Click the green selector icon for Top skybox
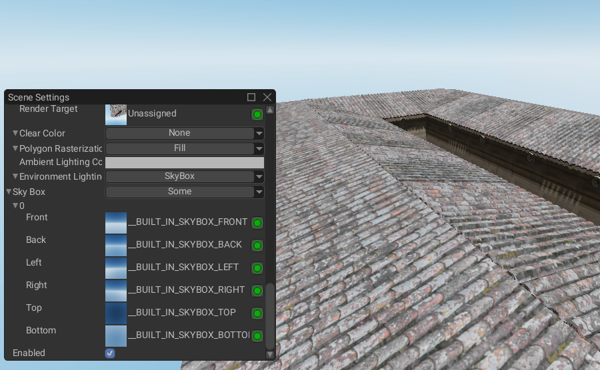600x370 pixels. [x=257, y=313]
